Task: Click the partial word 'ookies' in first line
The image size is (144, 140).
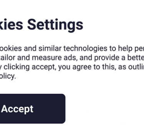Action: tap(11, 49)
